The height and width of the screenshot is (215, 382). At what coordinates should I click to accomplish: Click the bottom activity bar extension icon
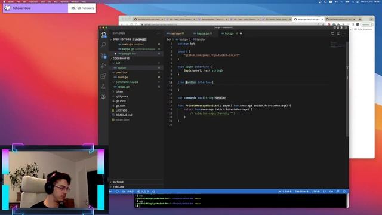pyautogui.click(x=103, y=97)
